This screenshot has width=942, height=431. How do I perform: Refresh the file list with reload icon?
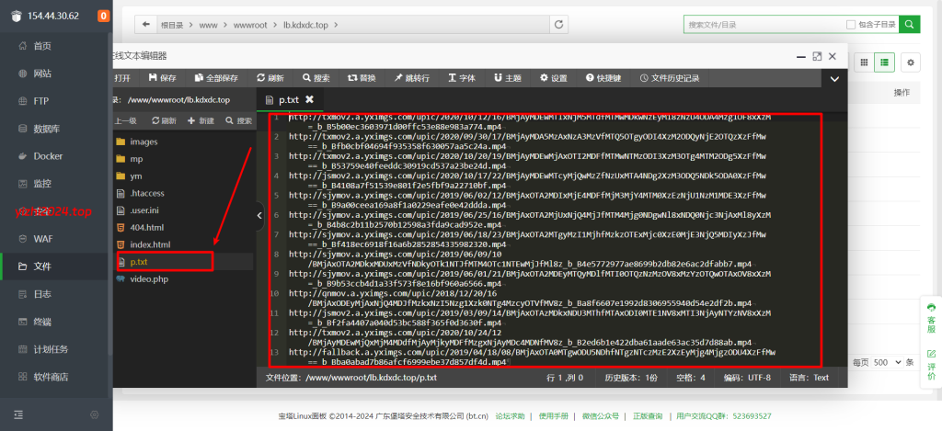click(558, 25)
